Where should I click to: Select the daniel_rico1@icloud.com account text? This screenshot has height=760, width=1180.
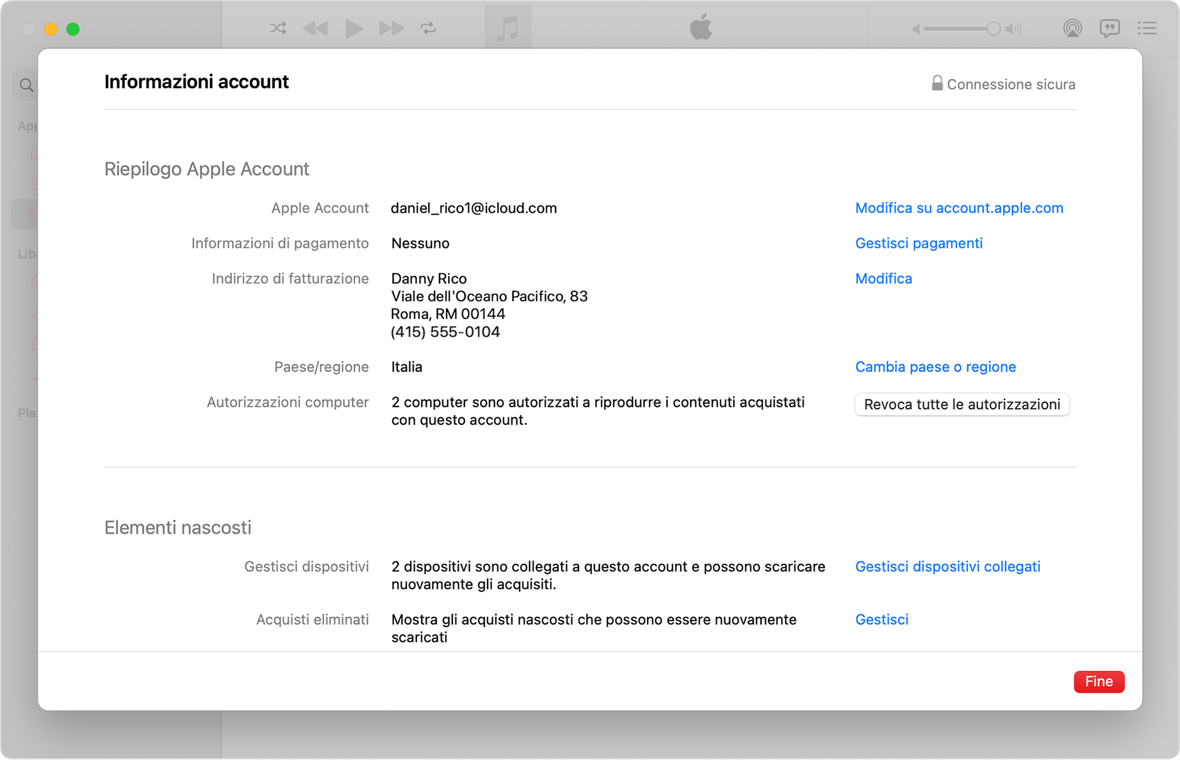tap(474, 208)
